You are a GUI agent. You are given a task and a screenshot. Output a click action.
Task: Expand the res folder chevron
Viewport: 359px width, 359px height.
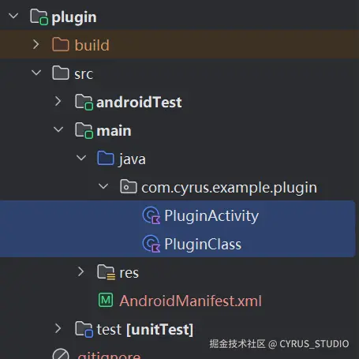[80, 271]
